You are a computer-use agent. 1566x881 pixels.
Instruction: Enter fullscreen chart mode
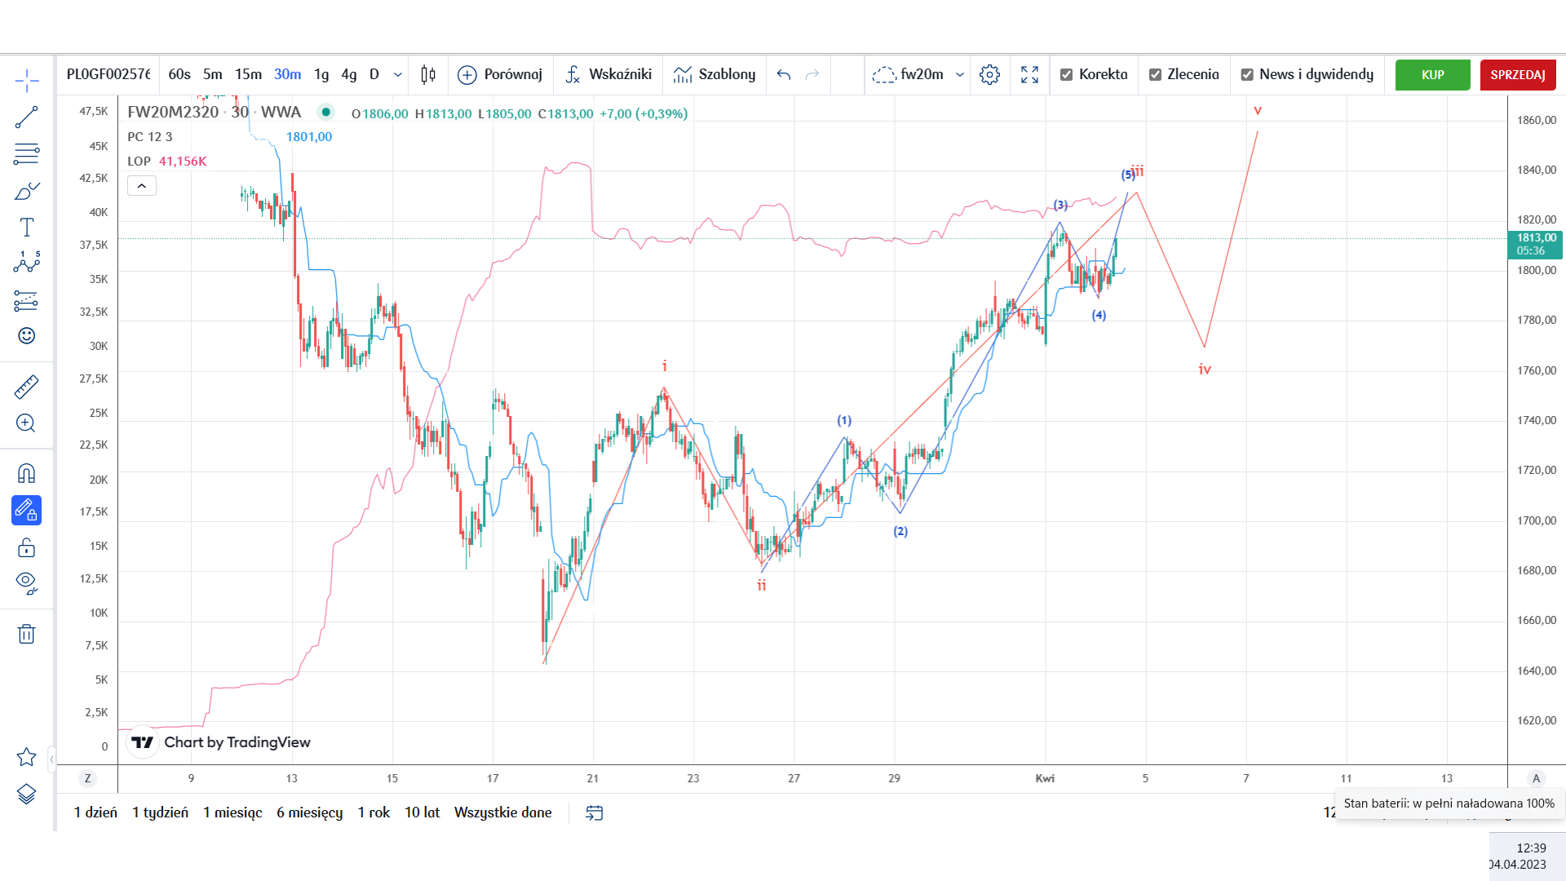tap(1029, 74)
